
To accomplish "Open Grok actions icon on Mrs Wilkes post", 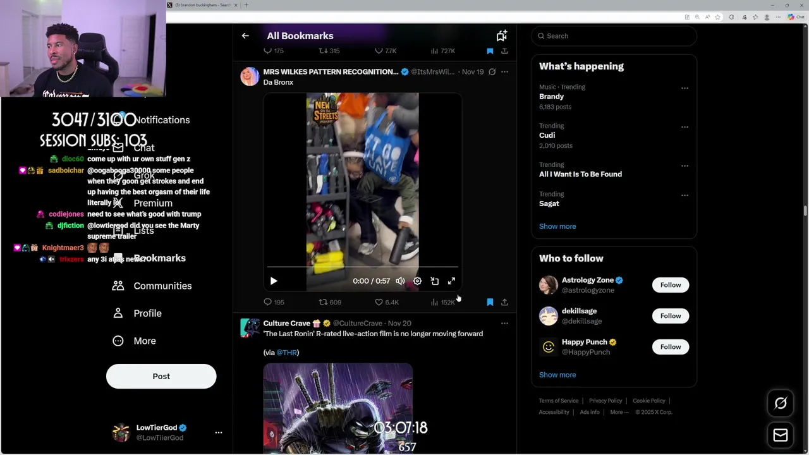I will (x=492, y=72).
